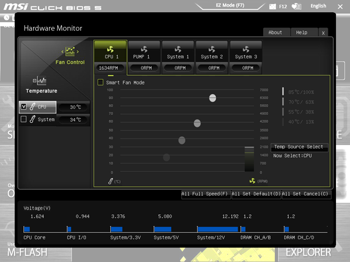350x262 pixels.
Task: Enable Smart Fan Mode checkbox
Action: [100, 83]
